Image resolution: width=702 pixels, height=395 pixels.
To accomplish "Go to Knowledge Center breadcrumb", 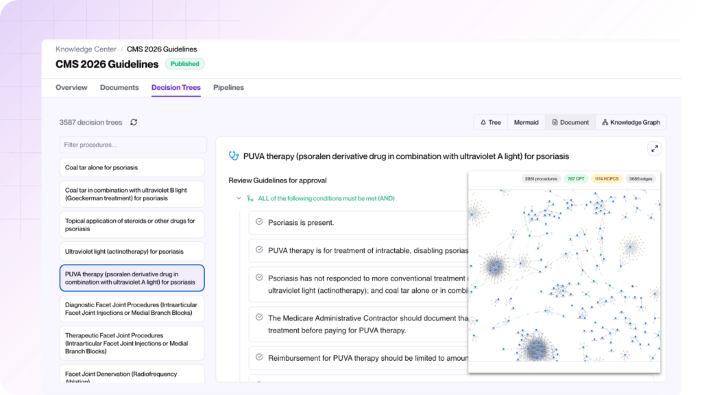I will tap(86, 49).
